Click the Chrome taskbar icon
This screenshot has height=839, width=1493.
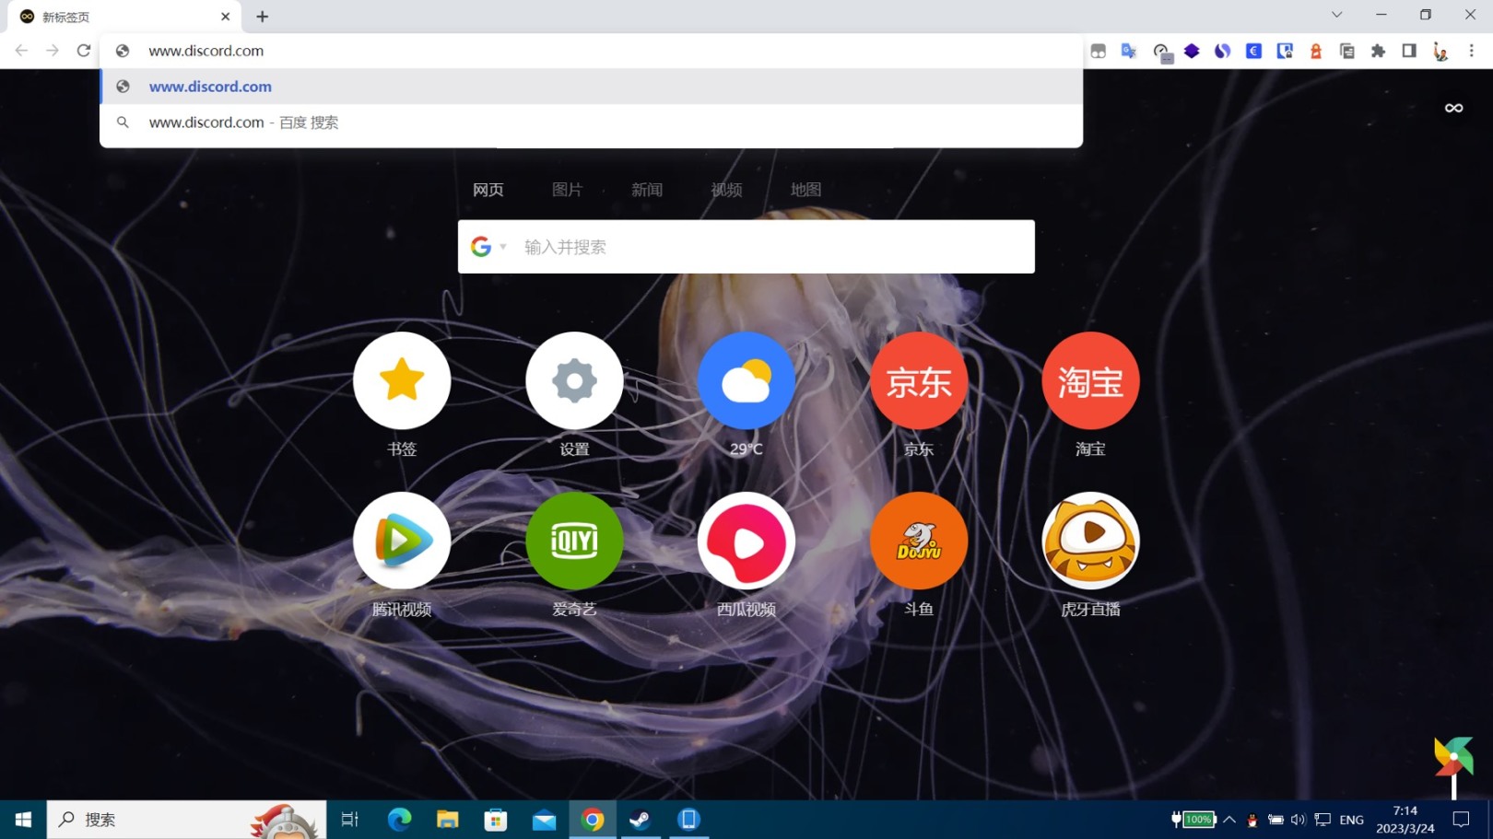[593, 819]
